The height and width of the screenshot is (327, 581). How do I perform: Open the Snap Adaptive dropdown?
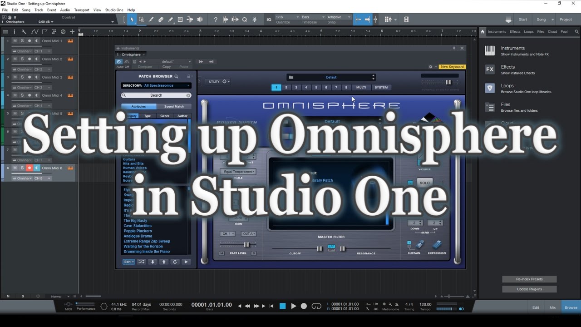coord(339,17)
